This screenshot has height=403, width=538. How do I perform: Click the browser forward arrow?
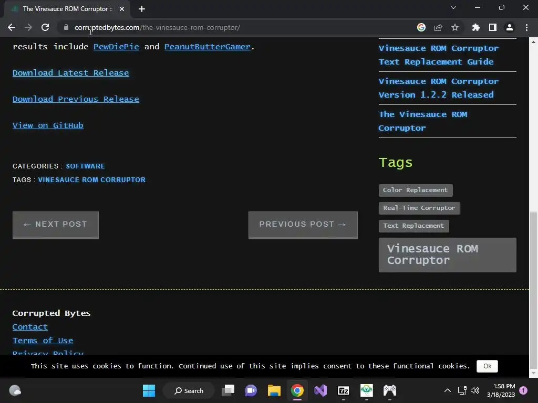[28, 27]
